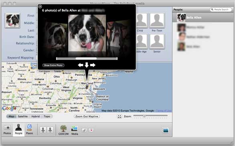Screen dimensions: 235x146
Task: Open the Media browser icon
Action: pos(75,130)
